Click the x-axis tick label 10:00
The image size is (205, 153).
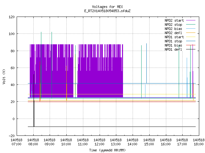pyautogui.click(x=66, y=144)
